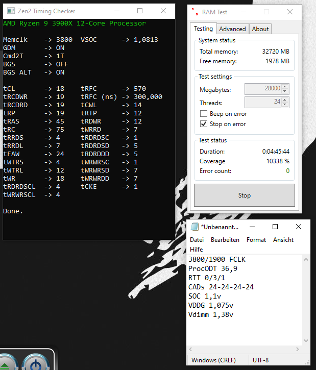Screen dimensions: 316x370
Task: Click Notepad vertical scrollbar up arrow
Action: tap(306, 259)
